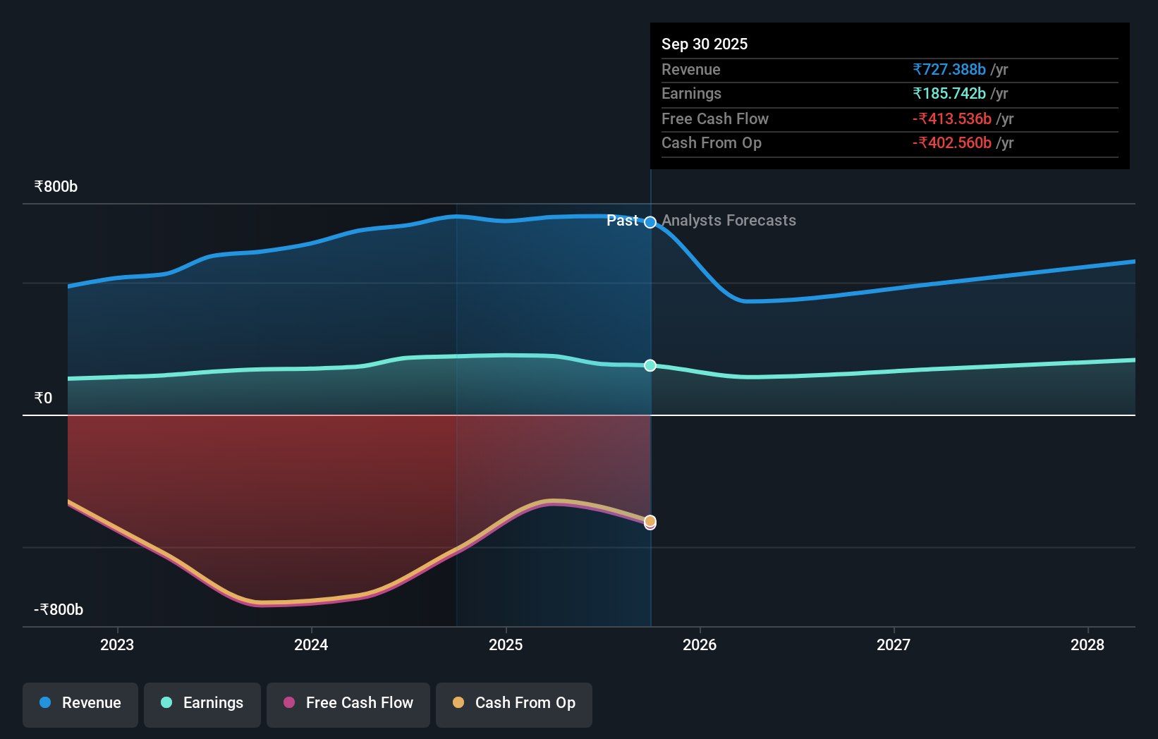Select the Earnings data point marker

click(650, 365)
